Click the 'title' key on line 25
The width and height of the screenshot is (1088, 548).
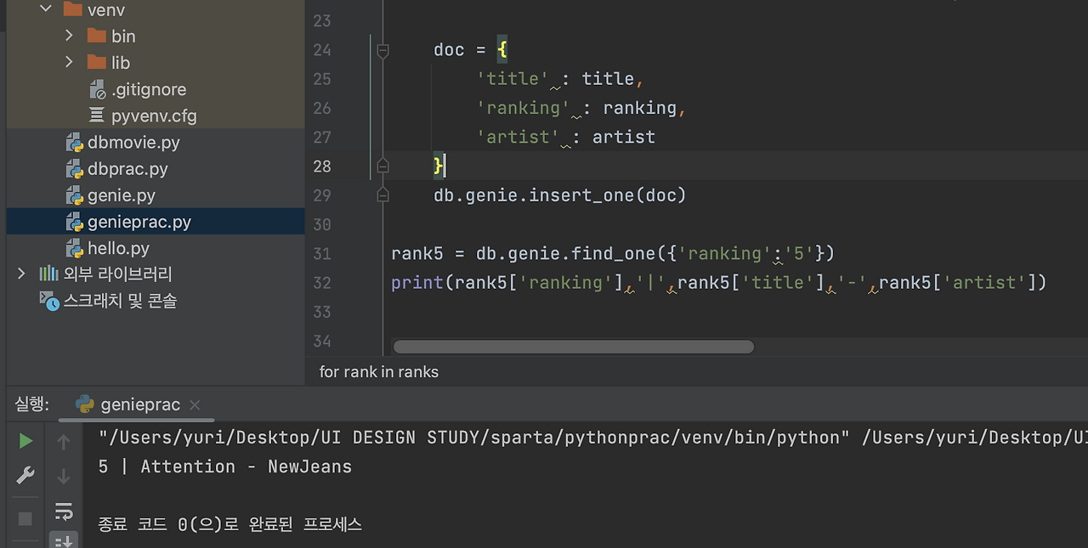tap(513, 79)
